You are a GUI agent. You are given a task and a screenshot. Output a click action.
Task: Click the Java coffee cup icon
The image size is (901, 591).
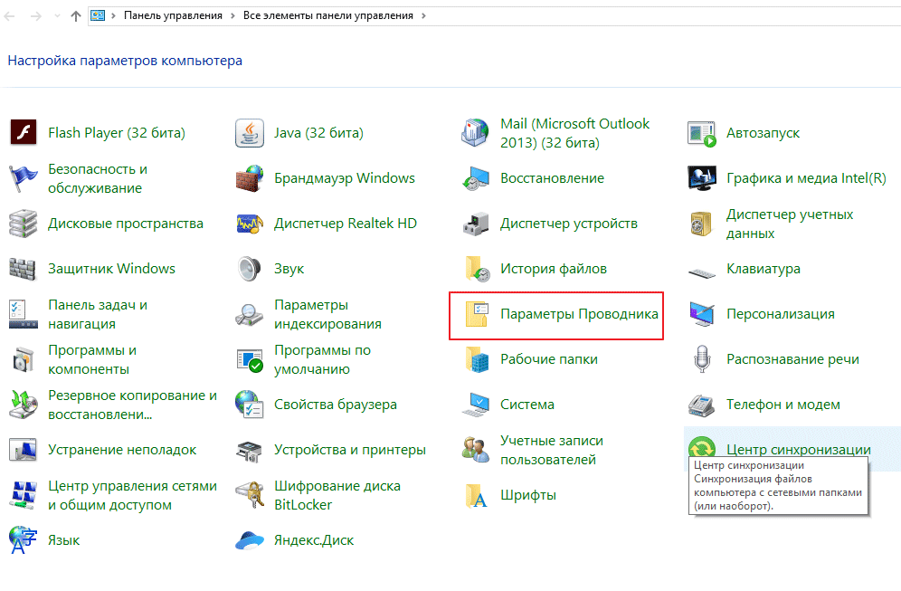point(249,133)
